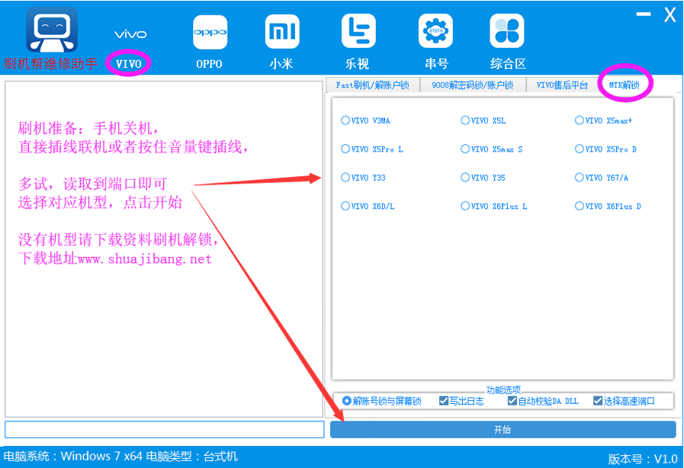Click the 刷机帮维修助手 title text

pyautogui.click(x=50, y=64)
